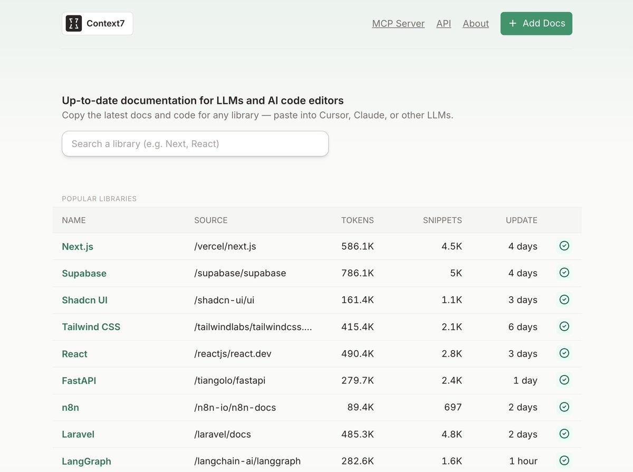The image size is (633, 472).
Task: Click the 490.4K tokens value
Action: click(x=358, y=354)
